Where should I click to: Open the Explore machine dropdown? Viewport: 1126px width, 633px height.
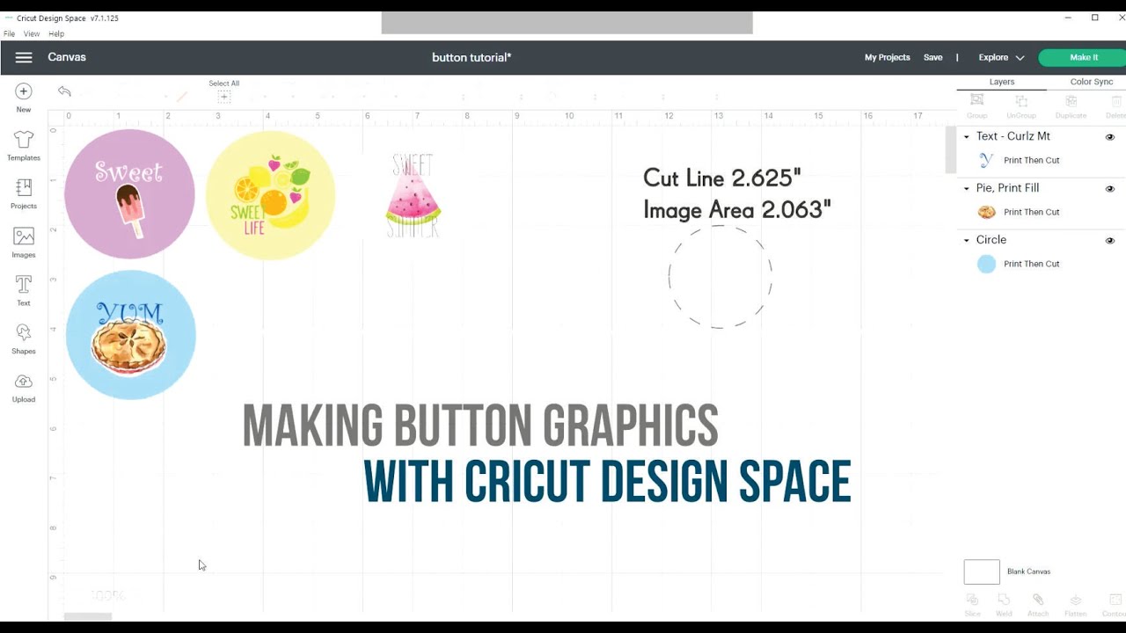(1001, 57)
